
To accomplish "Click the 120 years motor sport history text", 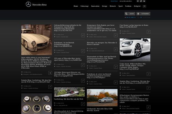I will (x=68, y=59).
